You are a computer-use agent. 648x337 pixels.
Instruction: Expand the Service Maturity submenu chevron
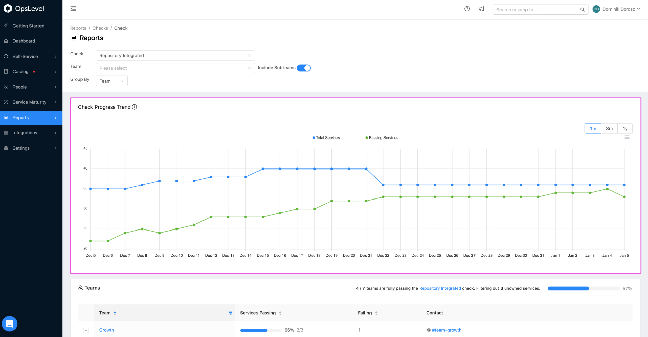56,102
